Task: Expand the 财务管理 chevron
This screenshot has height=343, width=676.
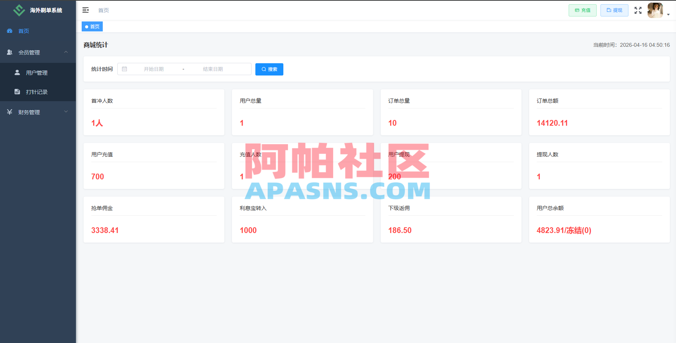Action: click(66, 112)
